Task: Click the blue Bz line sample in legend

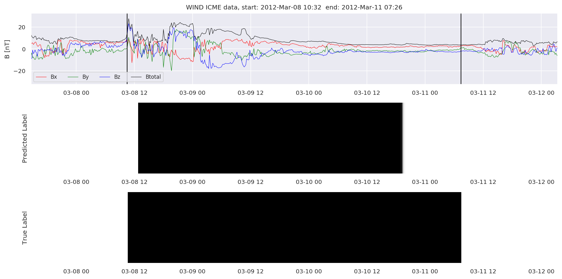Action: 105,77
